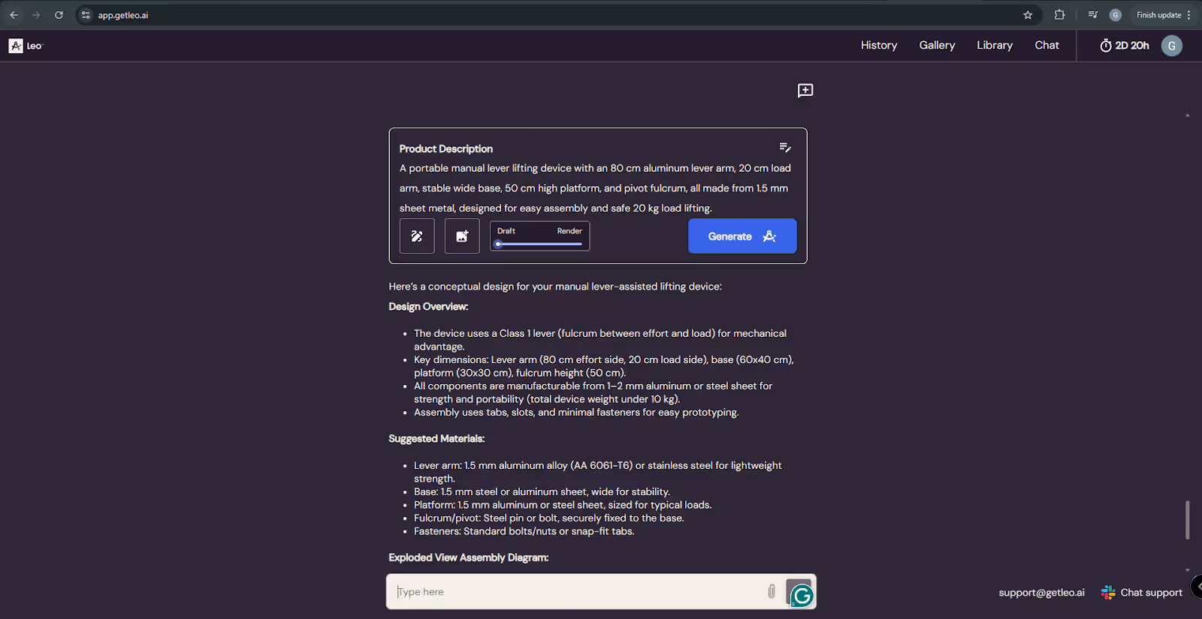1202x619 pixels.
Task: Go back in browser history
Action: click(14, 15)
